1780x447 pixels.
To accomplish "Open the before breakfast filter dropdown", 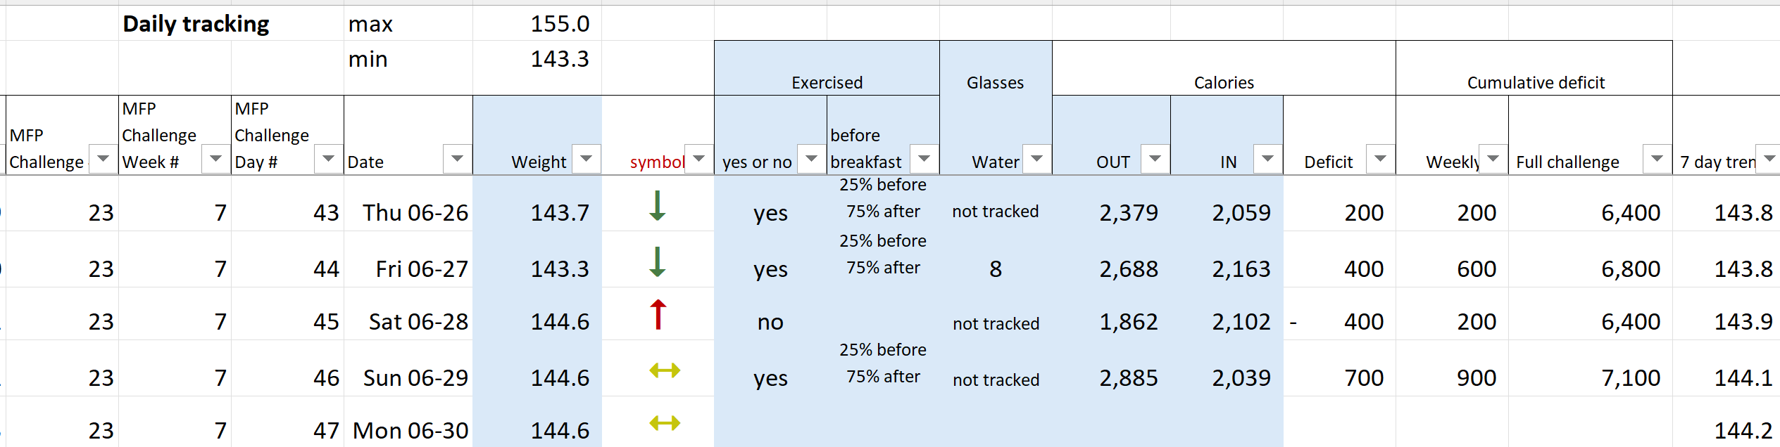I will [x=925, y=159].
